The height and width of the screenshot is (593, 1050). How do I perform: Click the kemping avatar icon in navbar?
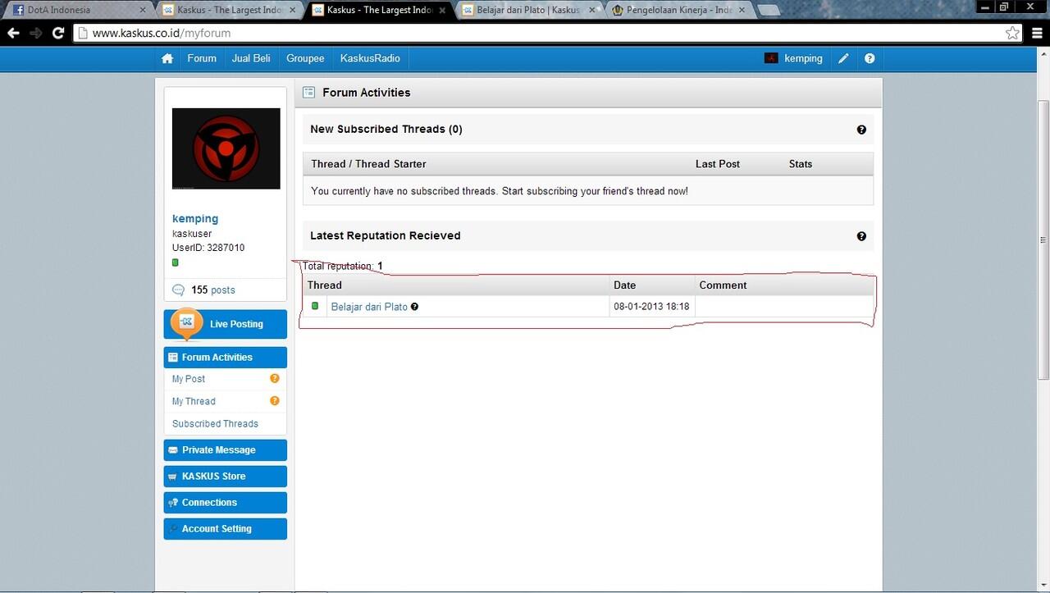pos(771,58)
